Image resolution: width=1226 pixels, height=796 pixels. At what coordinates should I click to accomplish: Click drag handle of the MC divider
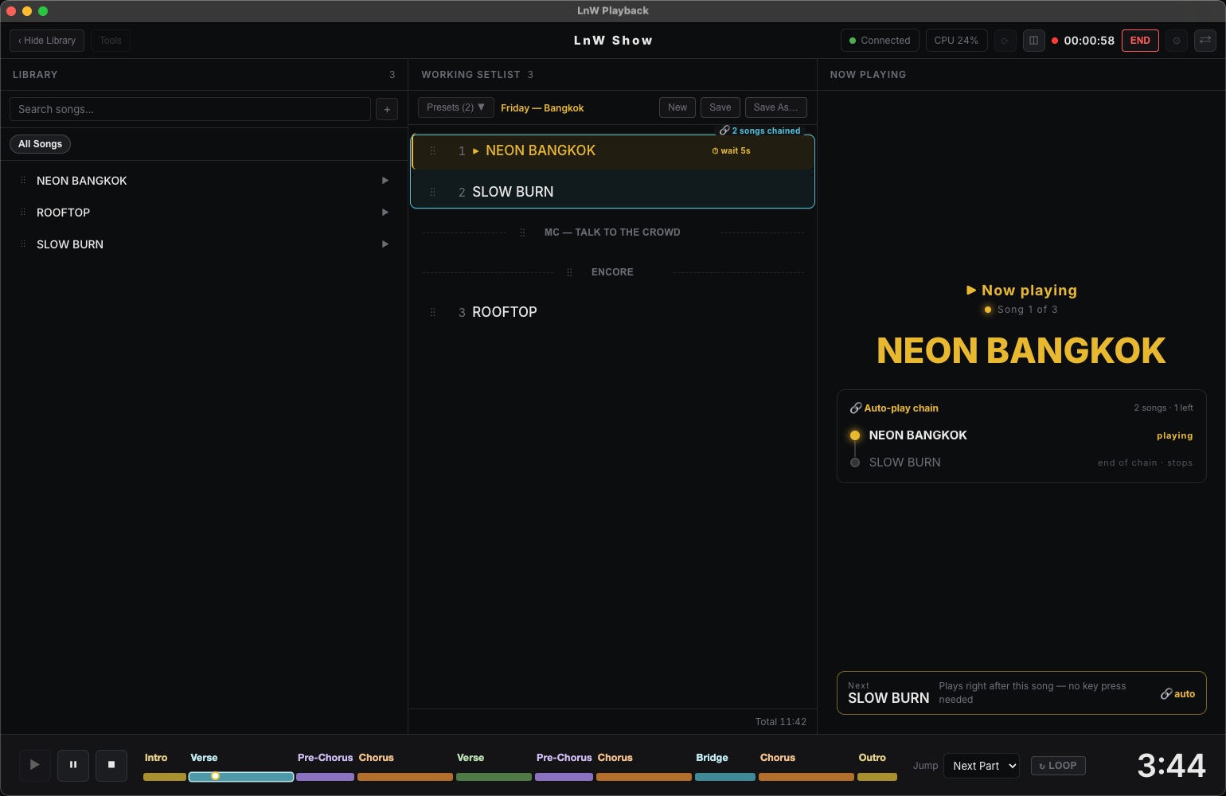coord(522,232)
